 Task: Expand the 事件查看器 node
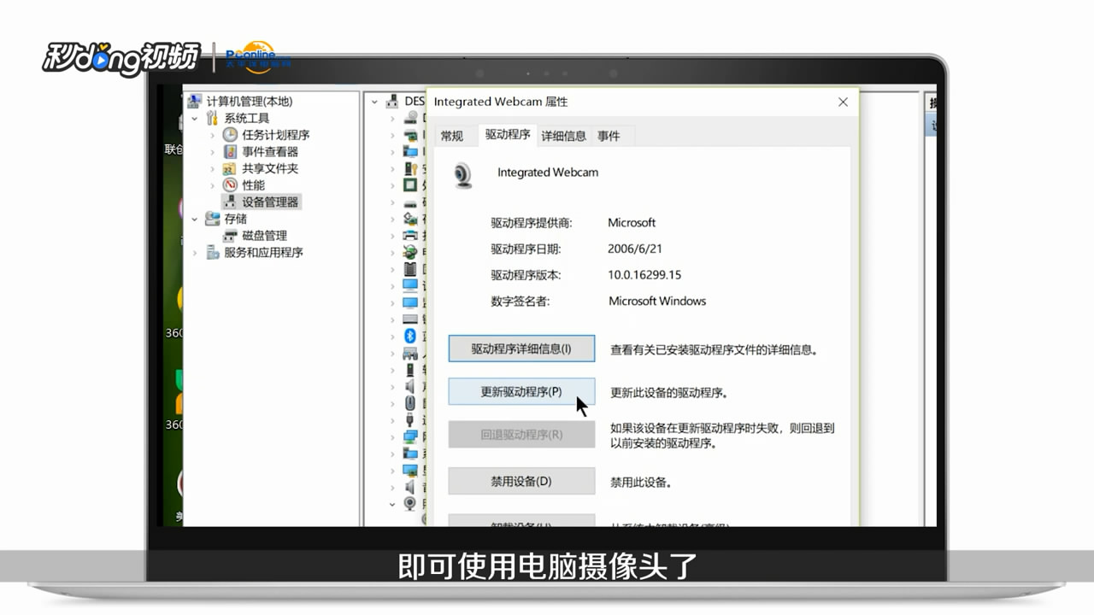[x=213, y=151]
